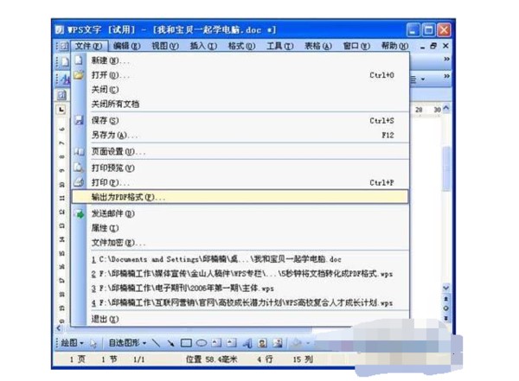Click the floppy disk icon beside 保存
Viewport: 519px width, 381px height.
(x=79, y=120)
